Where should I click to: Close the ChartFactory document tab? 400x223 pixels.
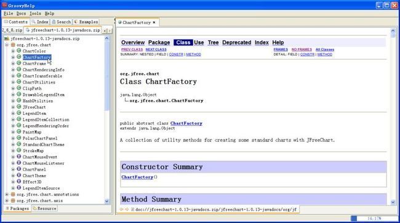154,22
